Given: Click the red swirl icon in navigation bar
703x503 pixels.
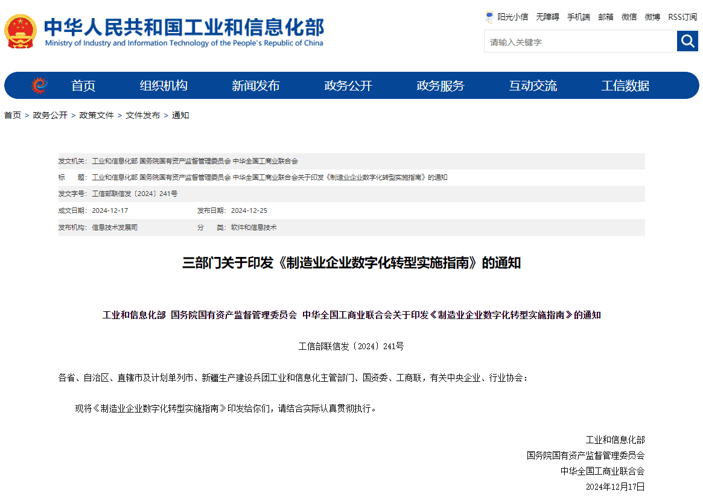Looking at the screenshot, I should [x=39, y=85].
